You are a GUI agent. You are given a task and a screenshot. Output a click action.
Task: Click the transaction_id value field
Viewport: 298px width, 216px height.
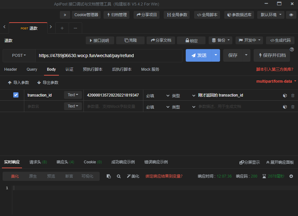[113, 95]
